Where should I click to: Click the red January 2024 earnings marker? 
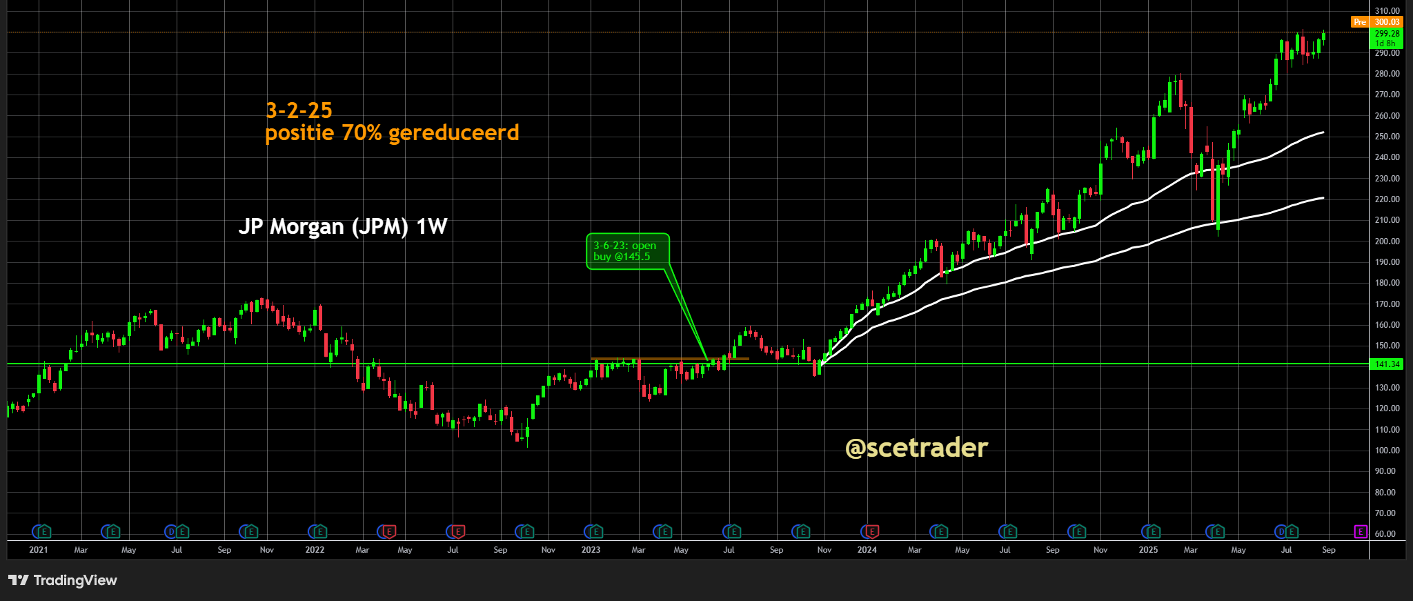click(872, 531)
